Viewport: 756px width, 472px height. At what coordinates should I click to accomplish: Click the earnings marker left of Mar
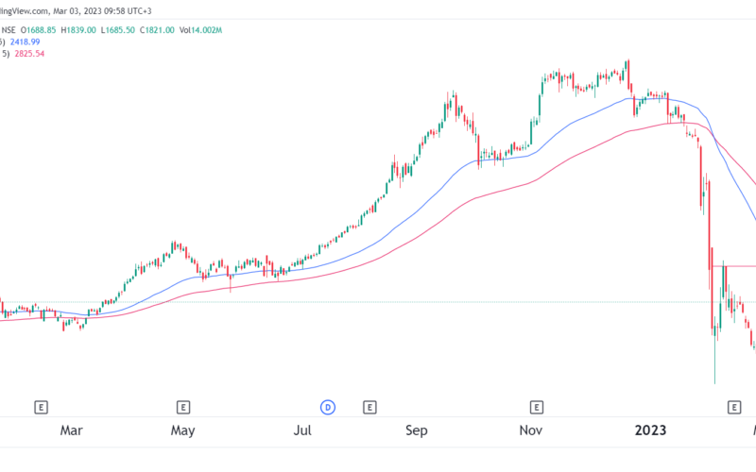click(x=41, y=407)
